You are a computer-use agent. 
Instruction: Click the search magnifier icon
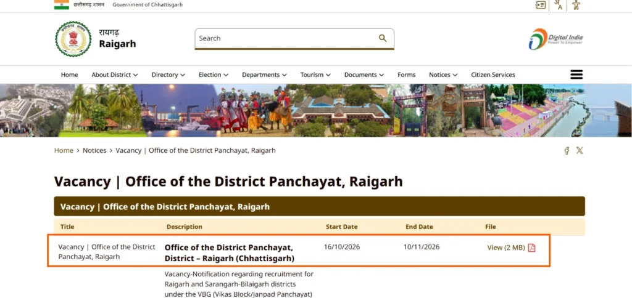[x=383, y=38]
